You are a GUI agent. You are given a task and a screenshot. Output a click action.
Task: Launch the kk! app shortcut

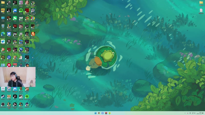pyautogui.click(x=15, y=34)
